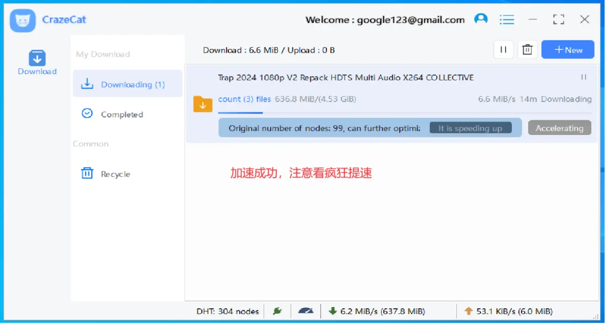Click the orange upload speed indicator
The height and width of the screenshot is (326, 609).
(x=509, y=311)
